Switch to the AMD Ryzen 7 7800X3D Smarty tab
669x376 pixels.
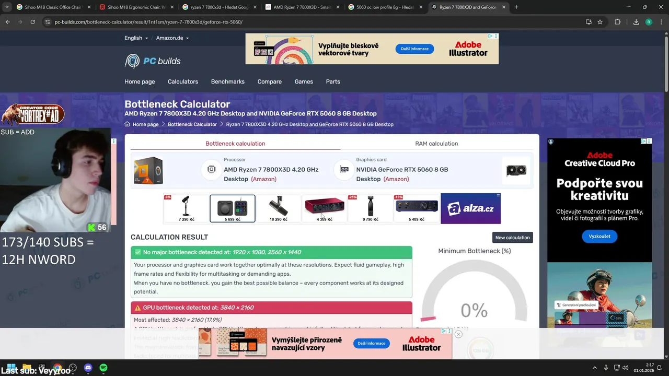(x=302, y=7)
